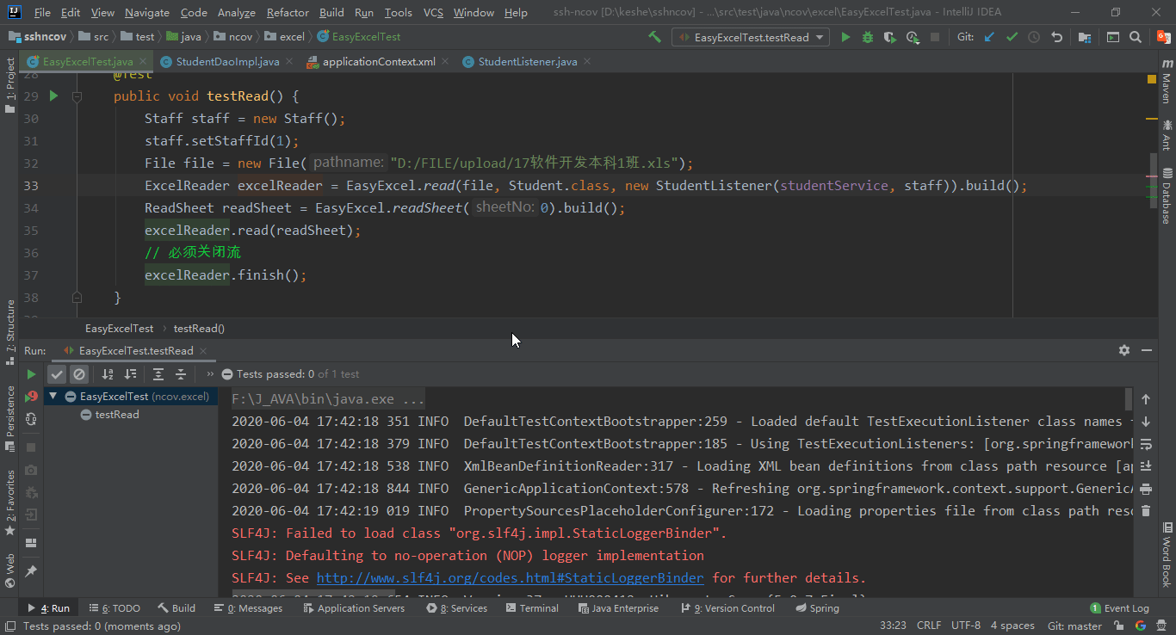Fold testRead method at line 29

[x=77, y=96]
